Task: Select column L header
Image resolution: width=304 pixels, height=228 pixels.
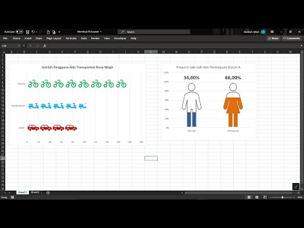Action: click(x=151, y=52)
